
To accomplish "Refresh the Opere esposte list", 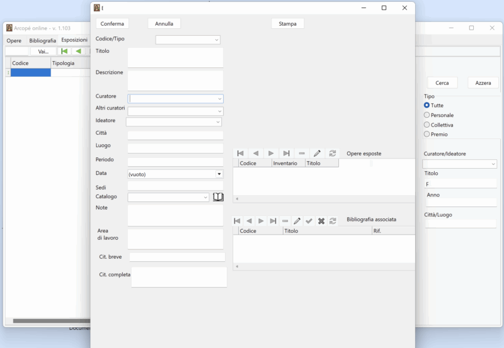I will [333, 154].
